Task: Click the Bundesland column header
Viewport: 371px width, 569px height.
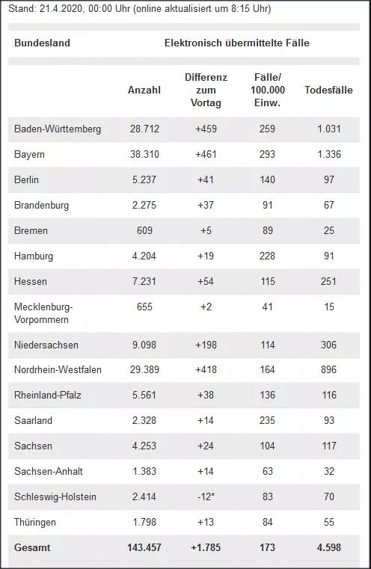Action: 42,43
